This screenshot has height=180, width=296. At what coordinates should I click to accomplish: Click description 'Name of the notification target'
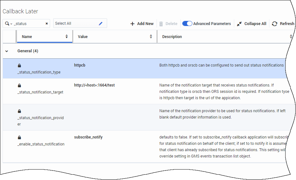coord(224,92)
